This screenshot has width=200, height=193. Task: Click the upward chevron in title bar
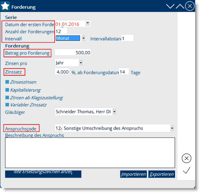click(180, 6)
